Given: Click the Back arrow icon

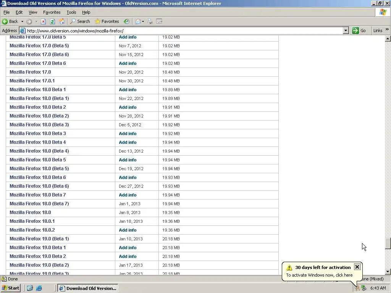Looking at the screenshot, I should [x=5, y=21].
